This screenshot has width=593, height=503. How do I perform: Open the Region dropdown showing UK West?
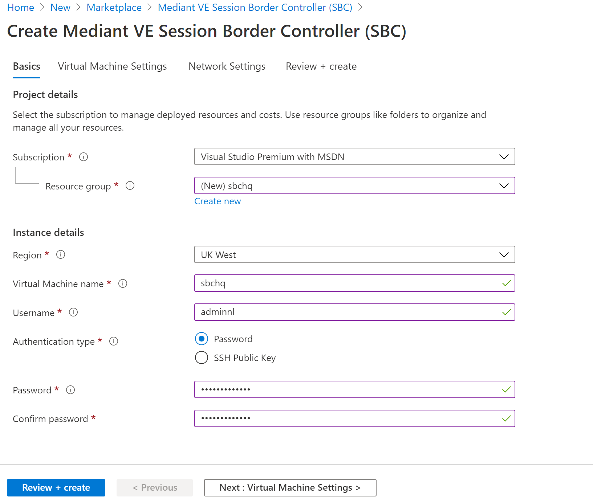[354, 255]
